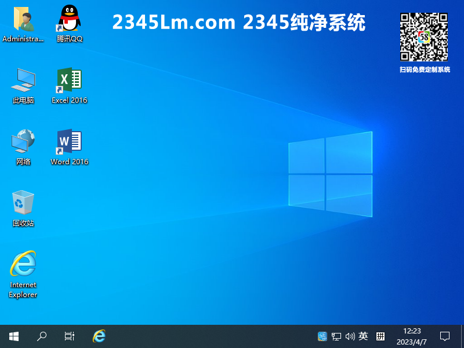Open the clock showing 12:23 2023/4/7
Viewport: 464px width, 348px height.
412,336
